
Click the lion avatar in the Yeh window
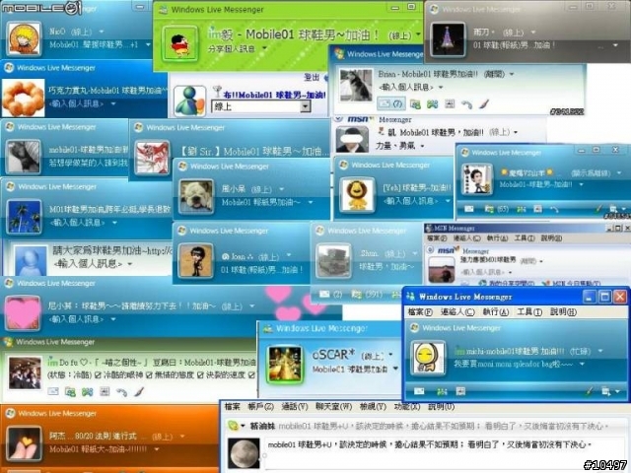pos(357,195)
